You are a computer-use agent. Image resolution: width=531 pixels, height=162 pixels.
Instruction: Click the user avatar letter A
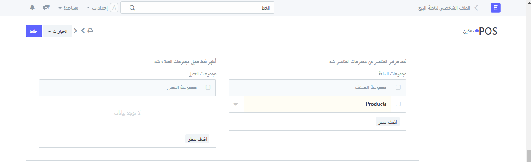pos(114,8)
